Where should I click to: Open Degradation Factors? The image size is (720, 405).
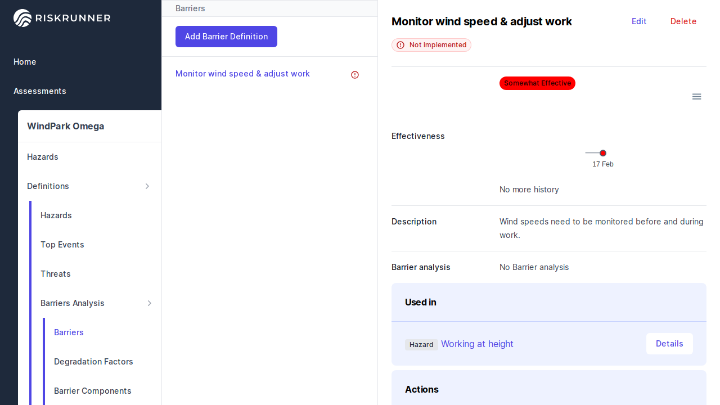(93, 362)
